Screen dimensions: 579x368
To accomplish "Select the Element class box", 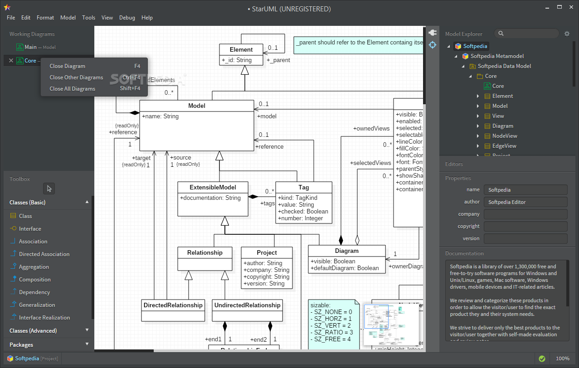I will [x=241, y=54].
